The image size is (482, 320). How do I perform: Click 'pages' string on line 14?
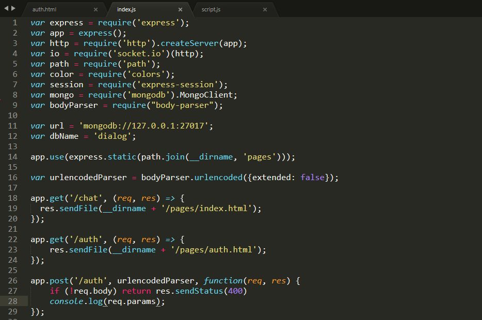coord(260,157)
